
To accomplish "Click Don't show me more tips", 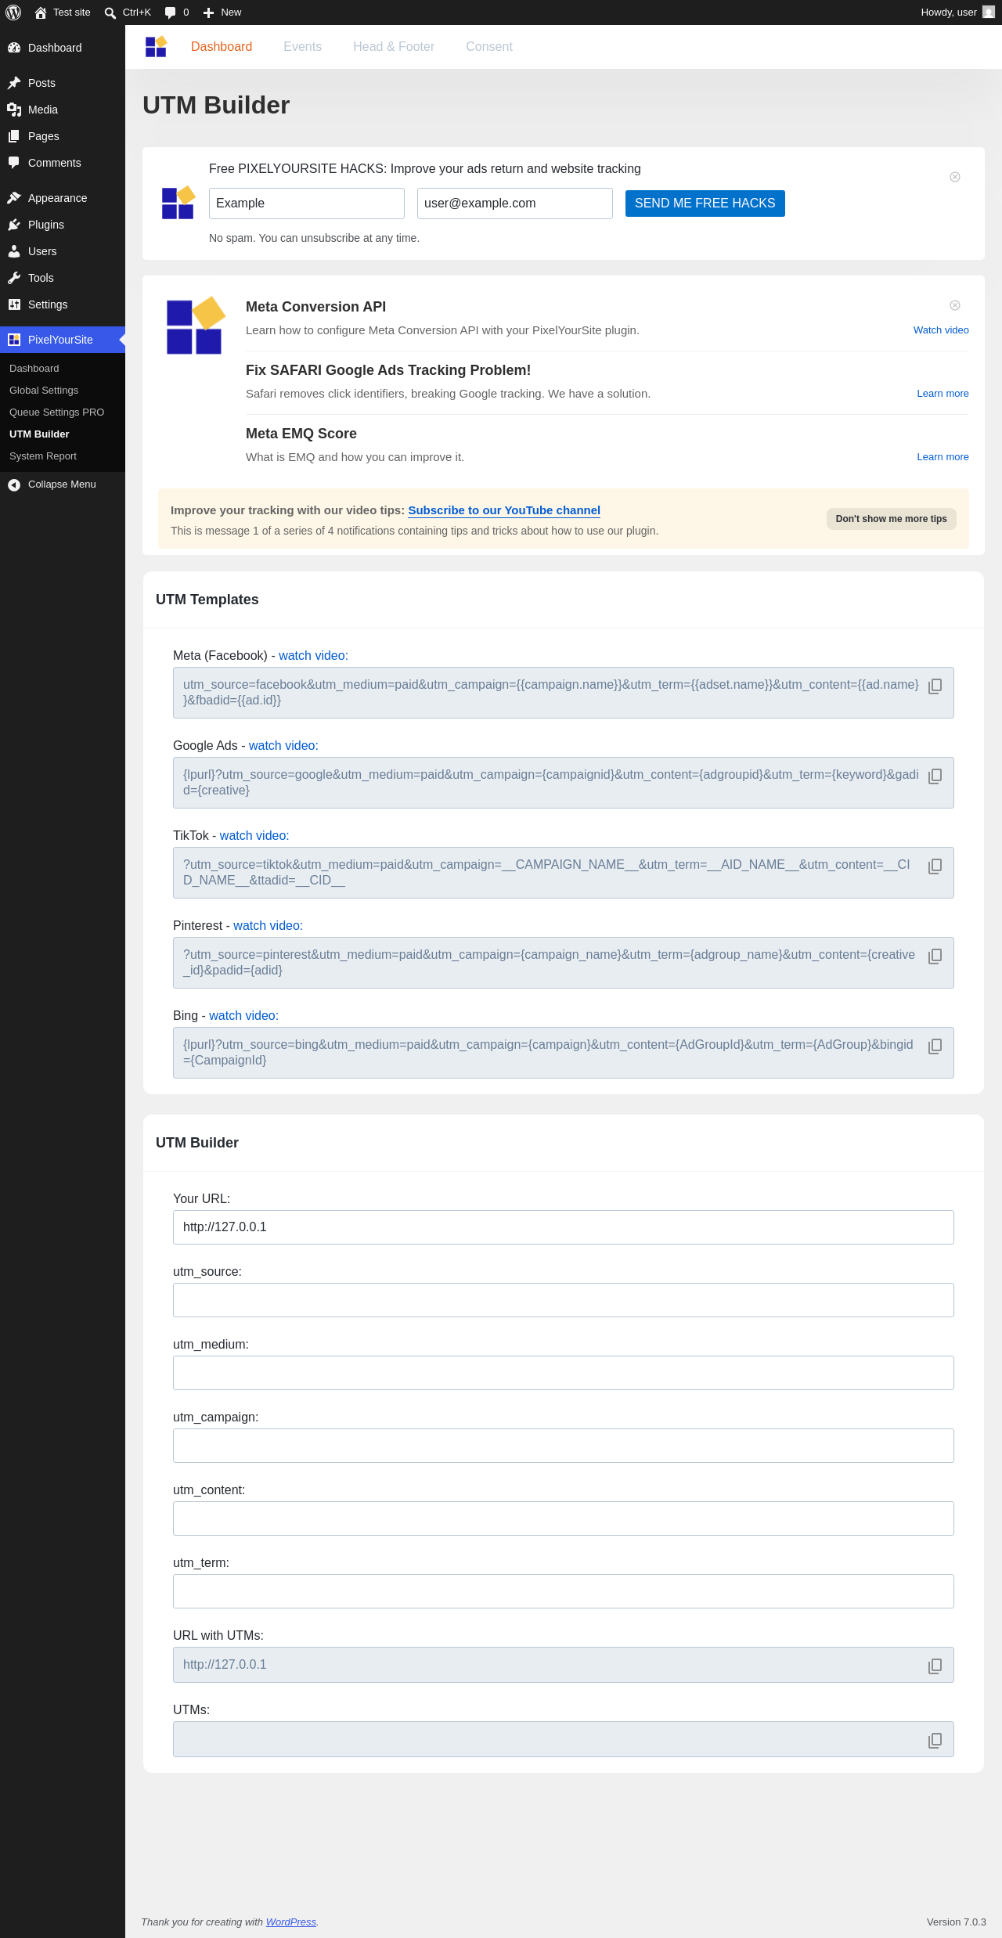I will tap(892, 519).
